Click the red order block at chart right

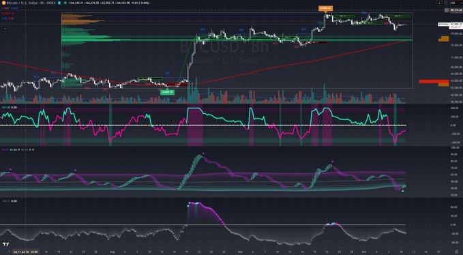coord(434,81)
